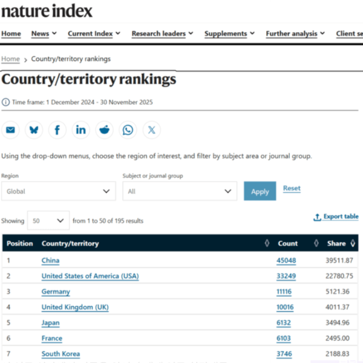The image size is (363, 363).
Task: Expand the Supplements menu chevron
Action: [252, 33]
